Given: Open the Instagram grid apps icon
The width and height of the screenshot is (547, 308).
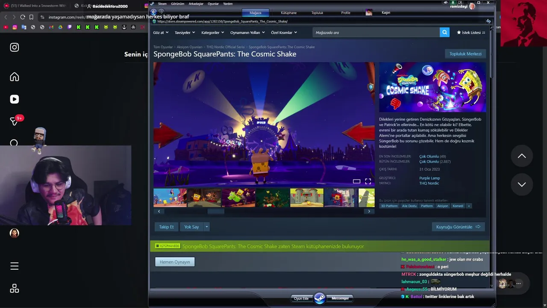Looking at the screenshot, I should pos(15,289).
